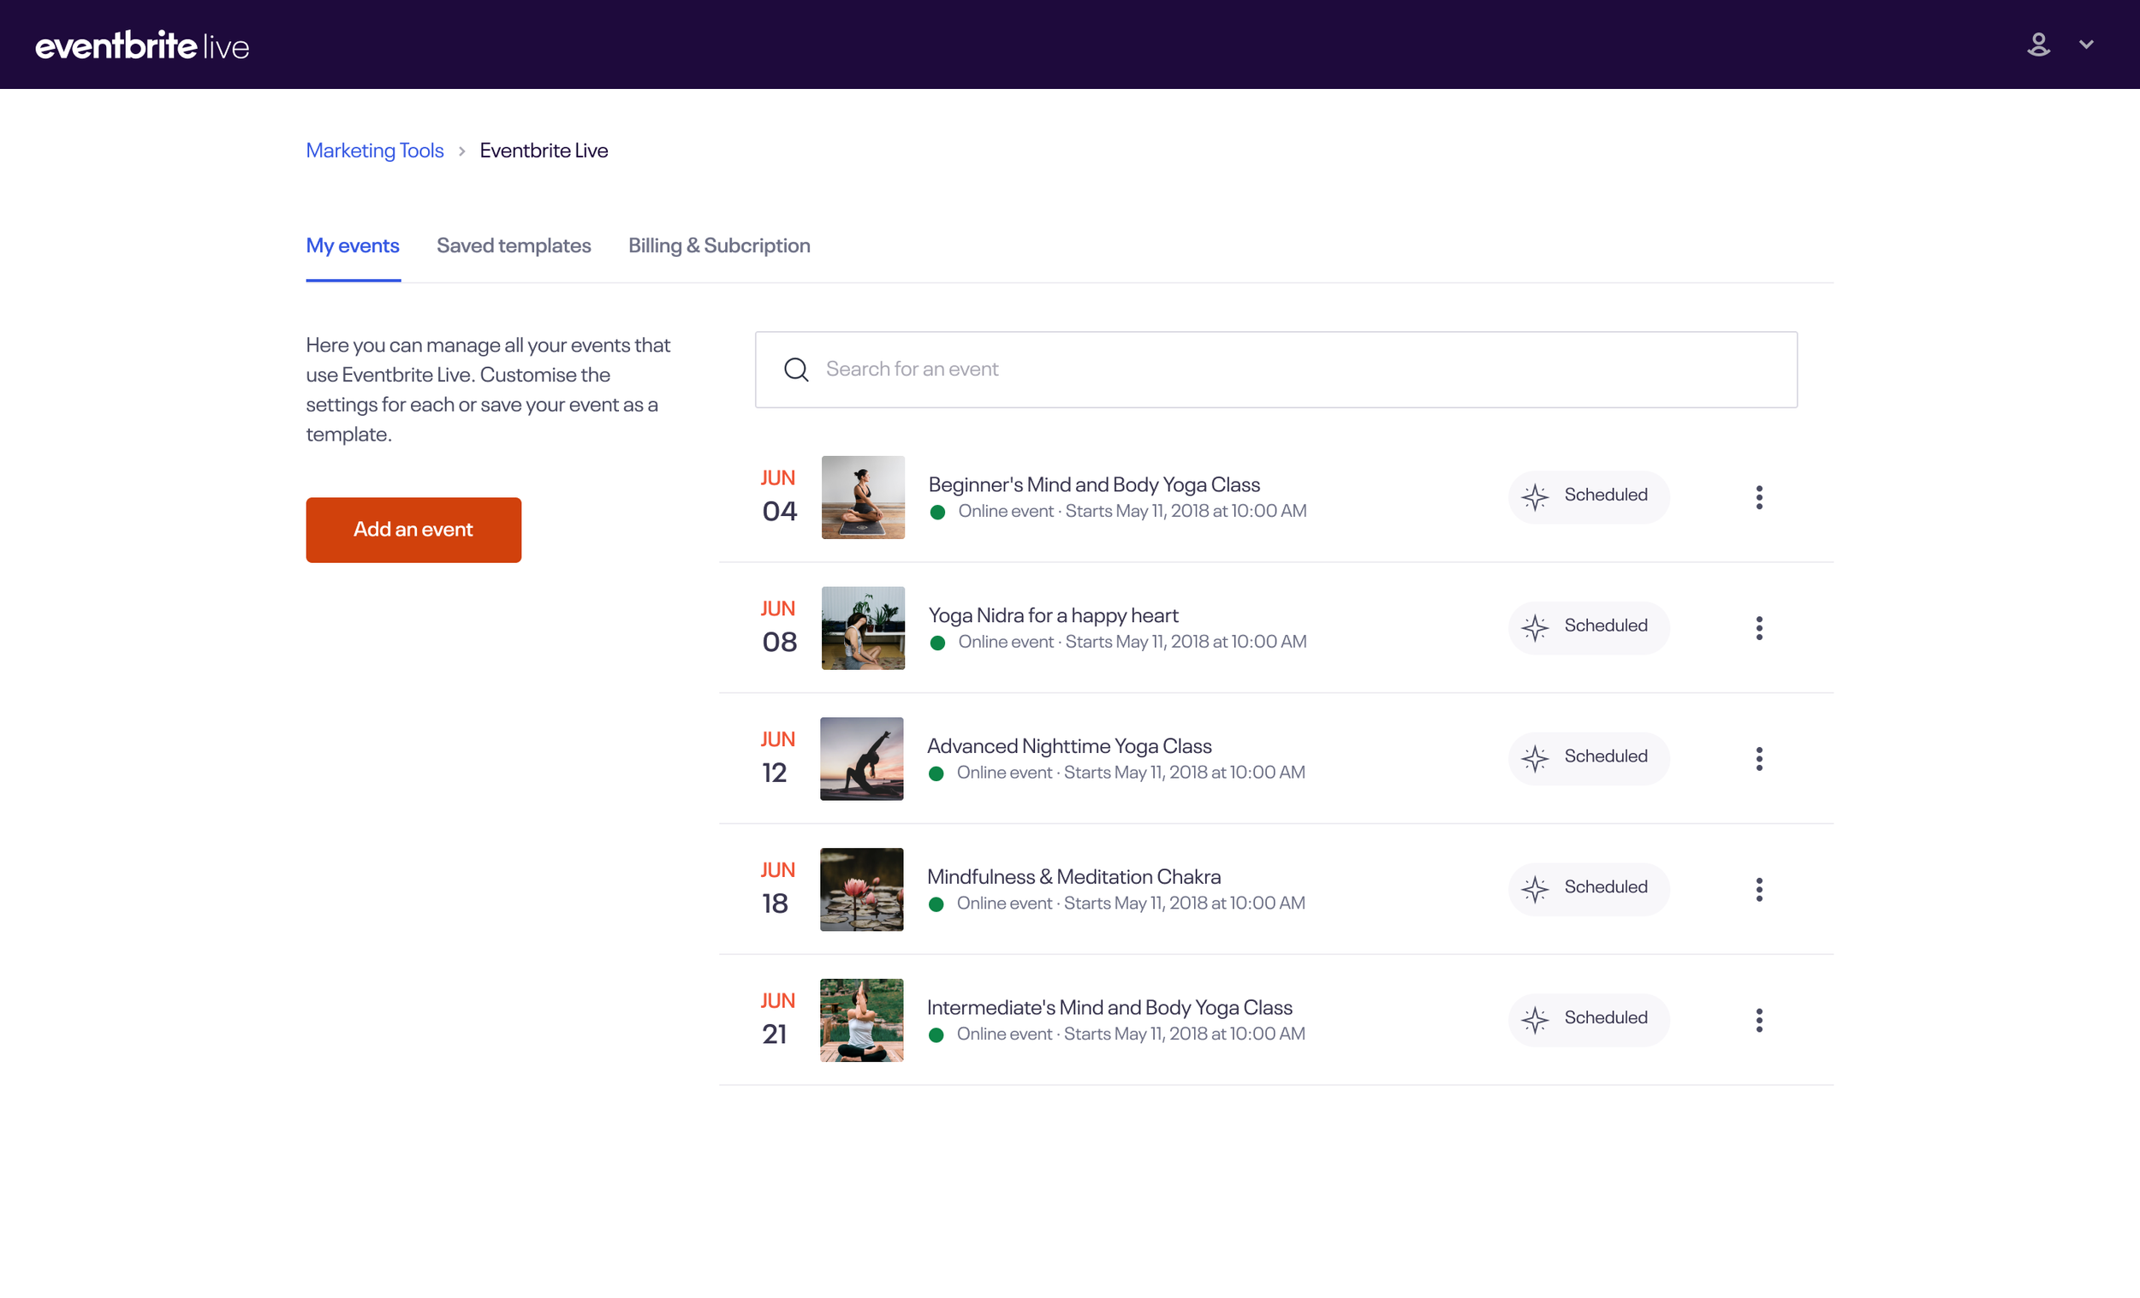Click green online status dot of Yoga Nidra
This screenshot has width=2140, height=1298.
tap(937, 643)
